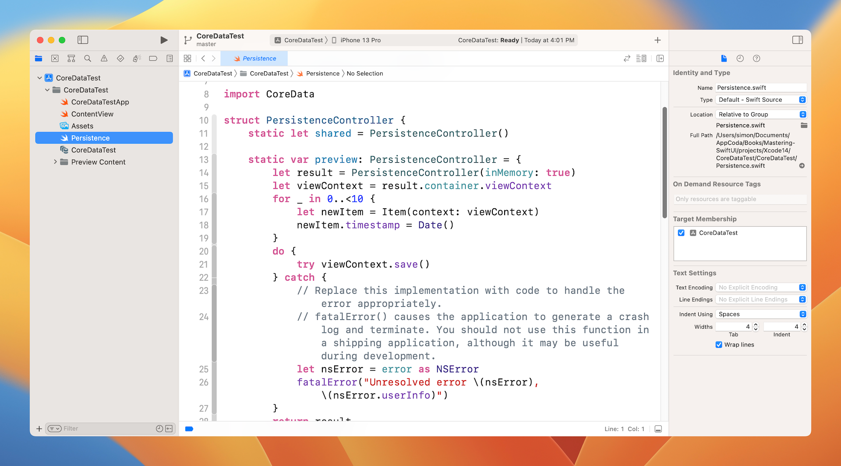Collapse the CoreDataTest project tree
This screenshot has width=841, height=466.
(40, 77)
